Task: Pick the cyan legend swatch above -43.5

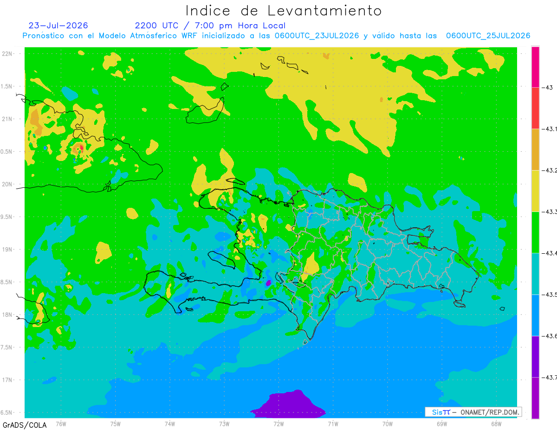Action: click(x=535, y=273)
